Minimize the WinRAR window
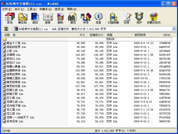178x134 pixels. pos(163,4)
